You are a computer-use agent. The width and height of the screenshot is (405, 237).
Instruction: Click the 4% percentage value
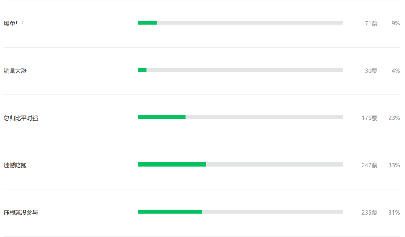(x=396, y=71)
